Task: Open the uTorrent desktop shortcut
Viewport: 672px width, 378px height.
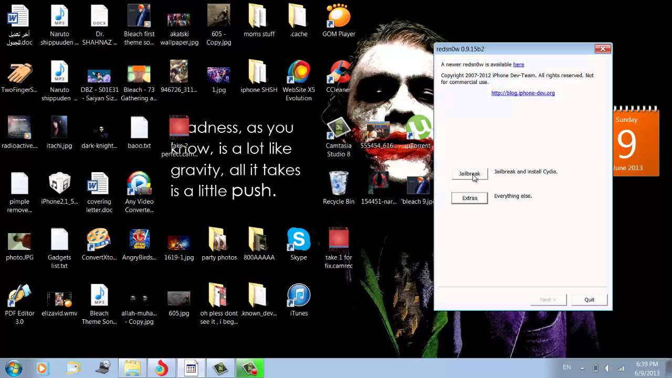Action: (x=418, y=132)
